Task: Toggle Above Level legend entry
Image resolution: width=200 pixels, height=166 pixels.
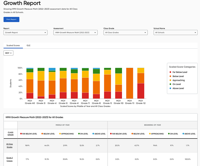Action: (177, 88)
